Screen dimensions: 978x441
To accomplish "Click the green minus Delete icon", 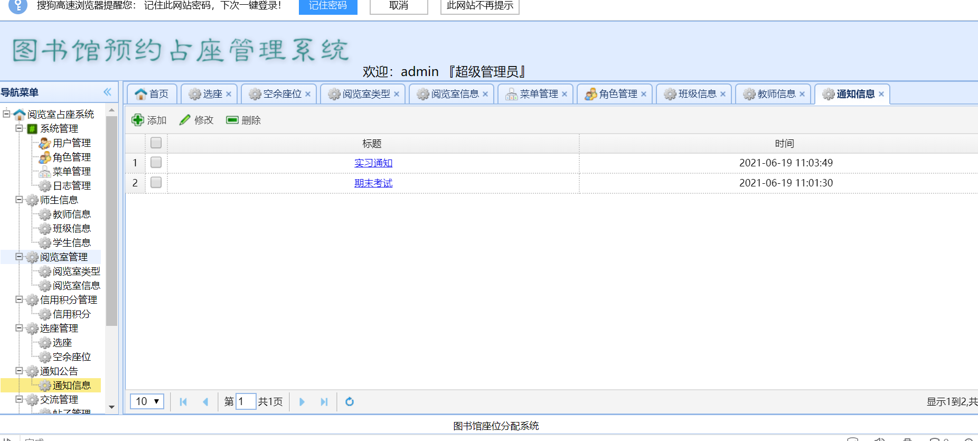I will point(232,120).
